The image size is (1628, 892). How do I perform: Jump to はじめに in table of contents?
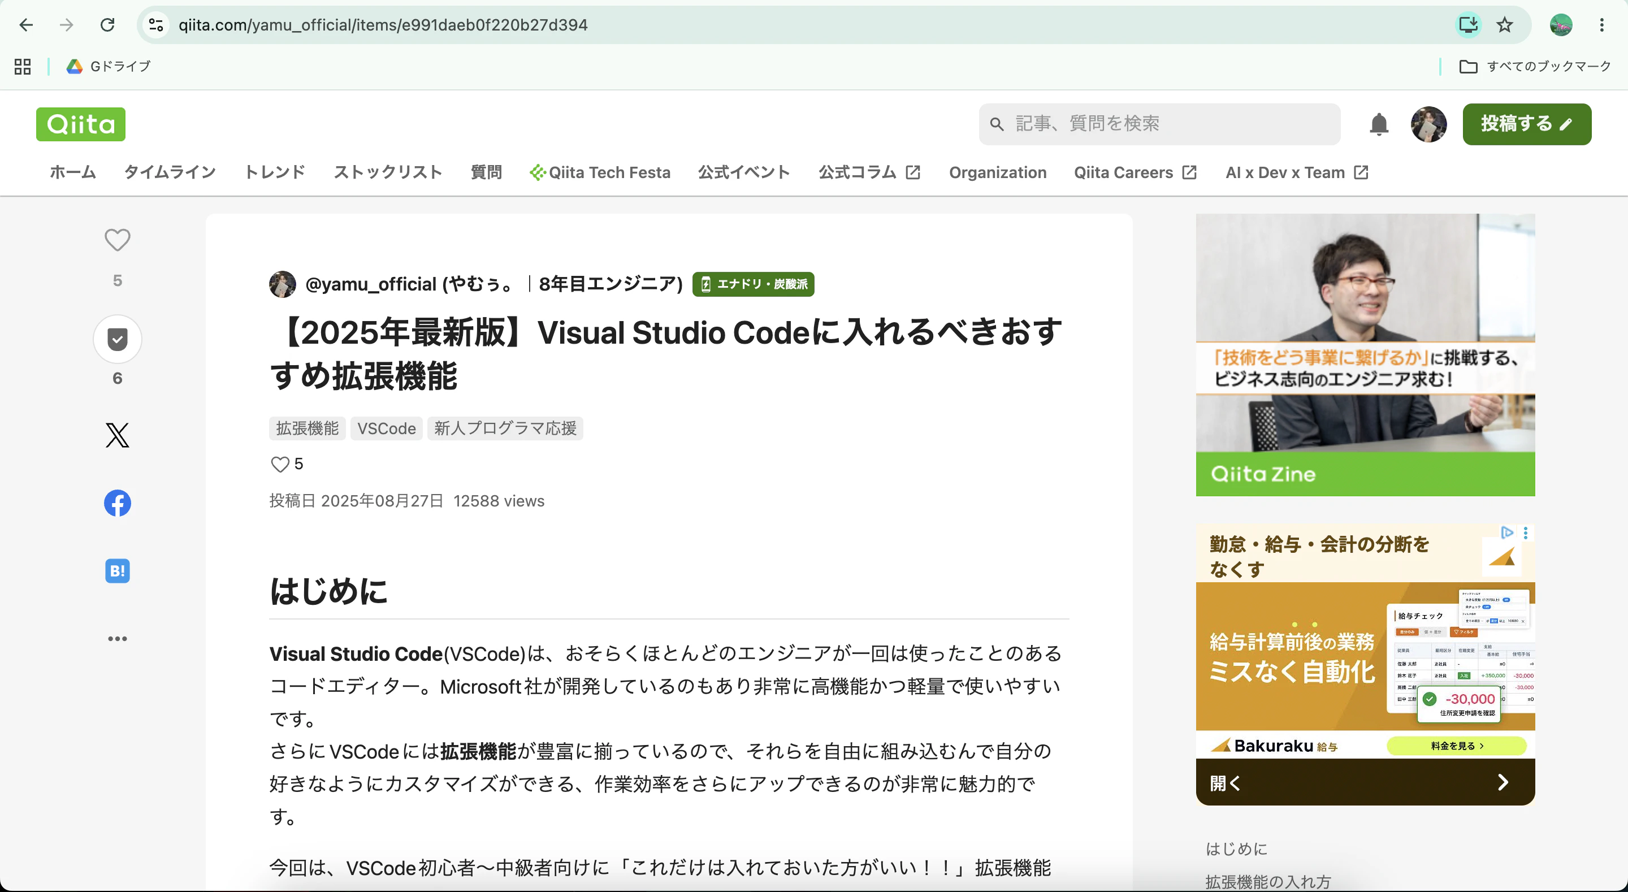click(1237, 849)
